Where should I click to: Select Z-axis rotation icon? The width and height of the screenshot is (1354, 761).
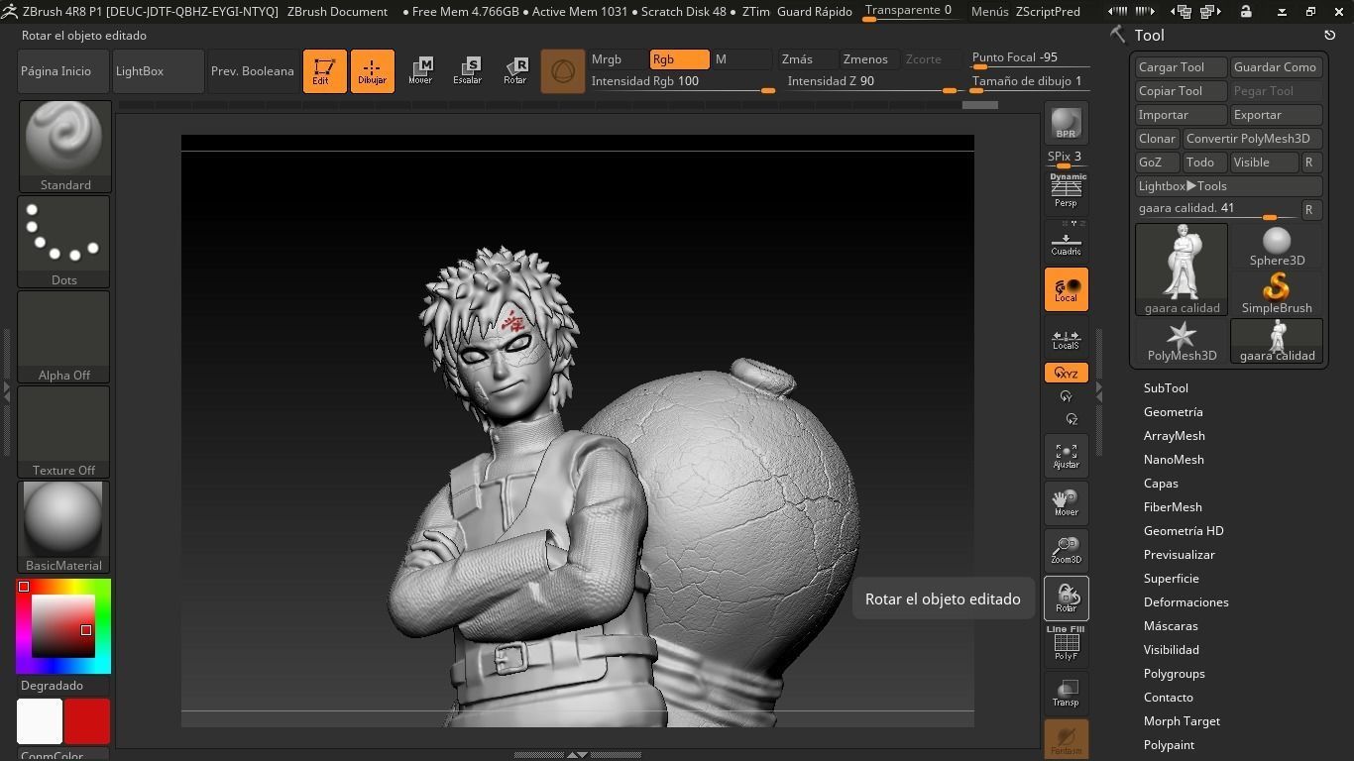1071,419
